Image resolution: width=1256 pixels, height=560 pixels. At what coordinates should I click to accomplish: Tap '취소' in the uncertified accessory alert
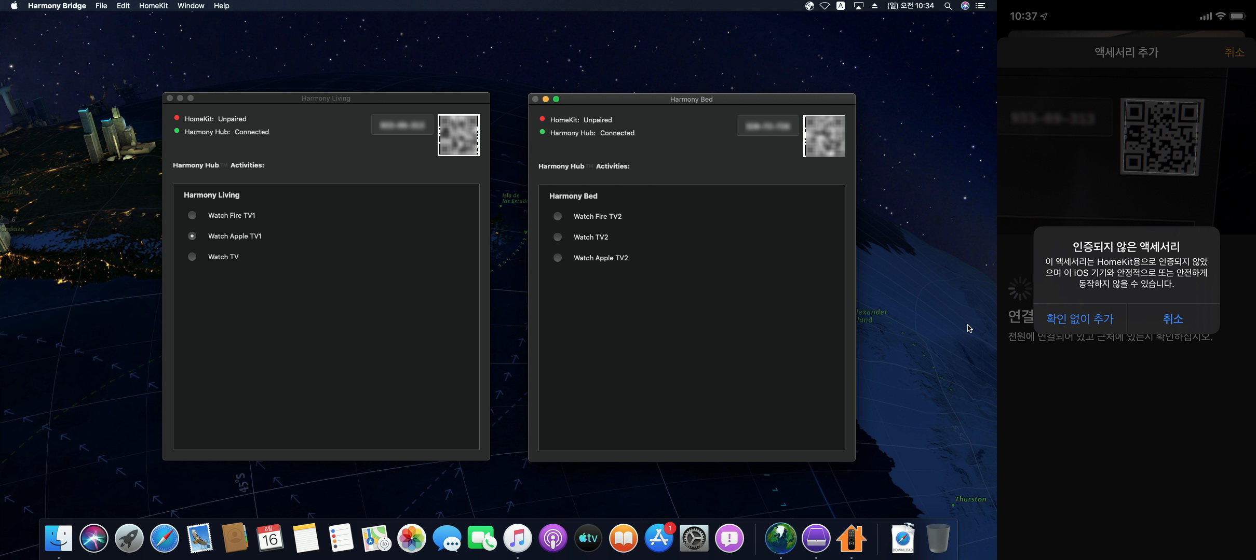click(1173, 318)
